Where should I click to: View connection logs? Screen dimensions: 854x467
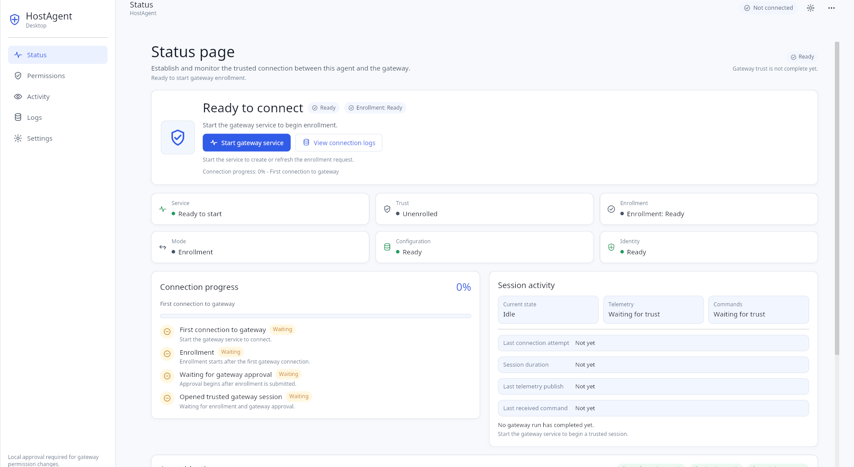[x=339, y=142]
